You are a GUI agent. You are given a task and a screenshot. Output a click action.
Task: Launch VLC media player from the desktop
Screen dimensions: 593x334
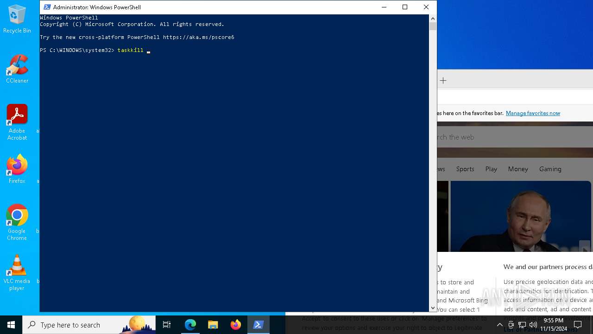pos(17,273)
